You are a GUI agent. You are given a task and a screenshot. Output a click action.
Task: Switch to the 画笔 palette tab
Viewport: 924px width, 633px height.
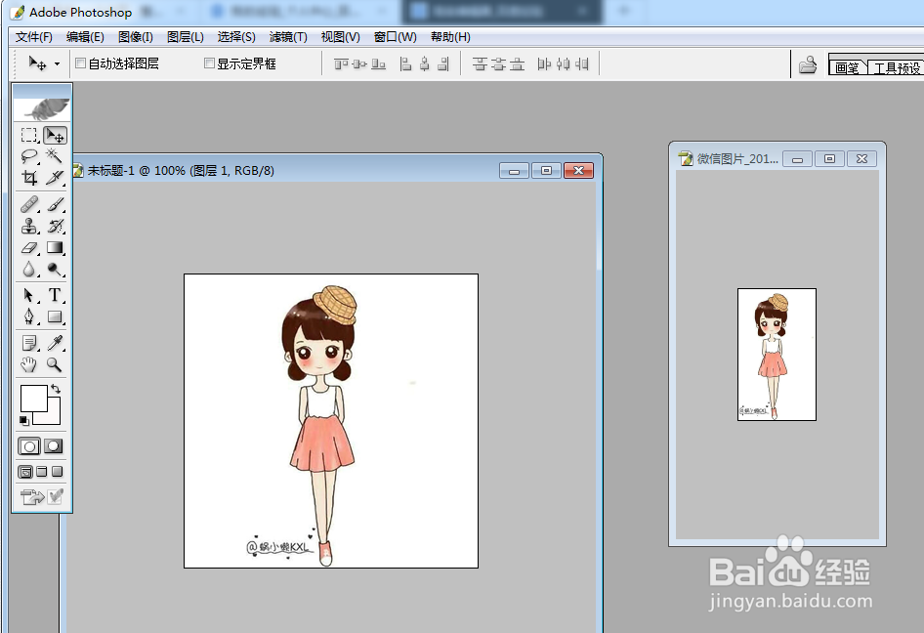coord(847,67)
